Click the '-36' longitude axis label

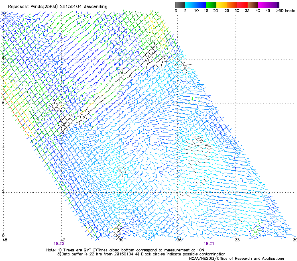pyautogui.click(x=178, y=240)
